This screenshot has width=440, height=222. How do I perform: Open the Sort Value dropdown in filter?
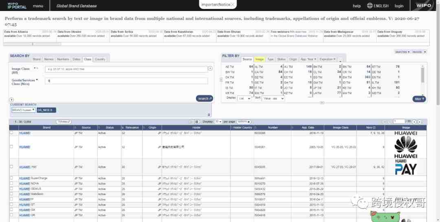point(273,99)
